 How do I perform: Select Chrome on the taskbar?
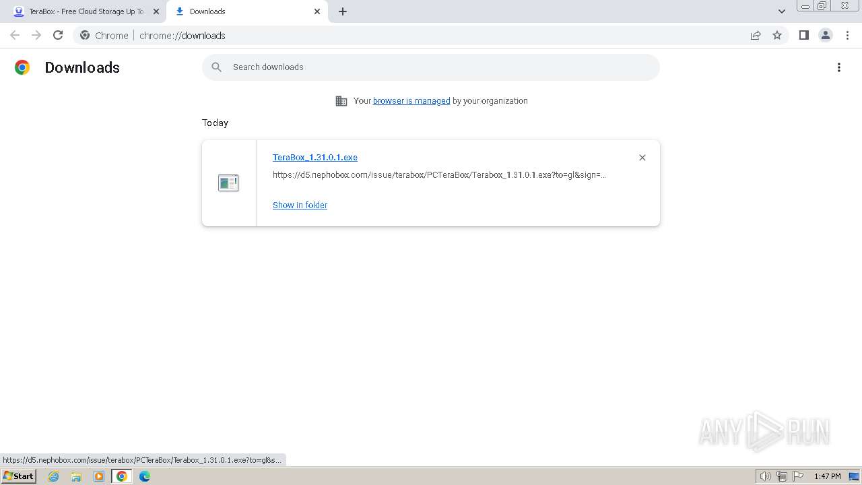click(122, 476)
